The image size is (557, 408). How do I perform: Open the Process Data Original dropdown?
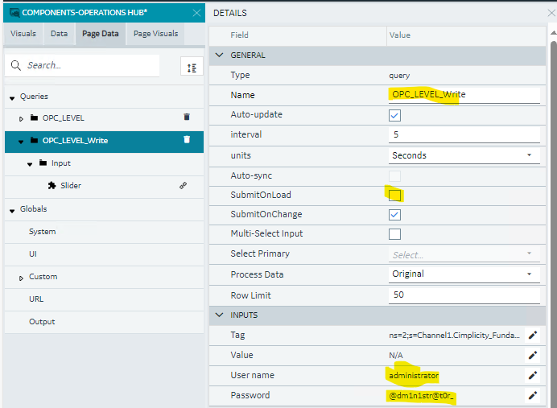pos(464,274)
